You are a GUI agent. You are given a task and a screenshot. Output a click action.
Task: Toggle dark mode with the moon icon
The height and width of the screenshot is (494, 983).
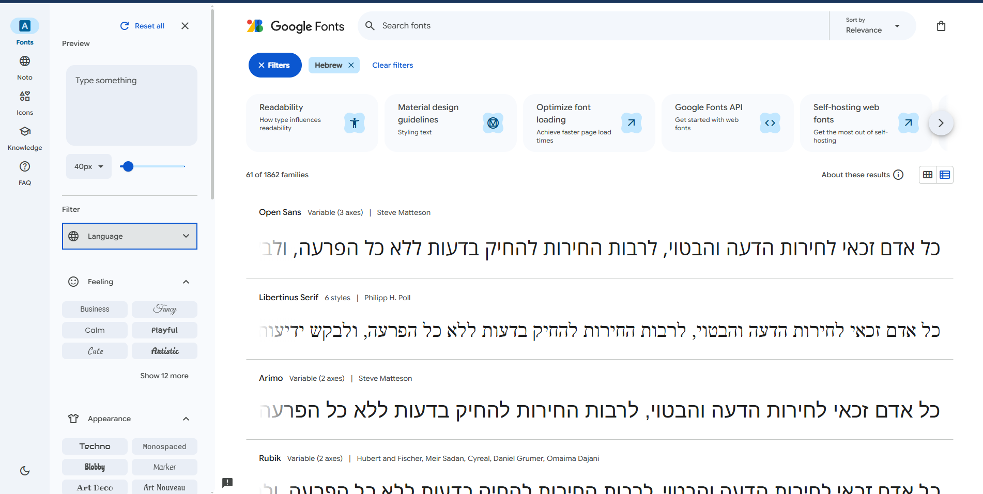pos(24,471)
